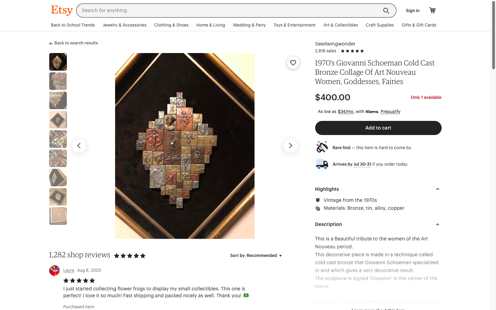Click the Add to cart button
This screenshot has height=310, width=496.
point(378,128)
